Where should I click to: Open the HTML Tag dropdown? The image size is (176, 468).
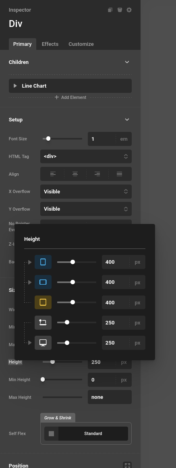point(86,156)
